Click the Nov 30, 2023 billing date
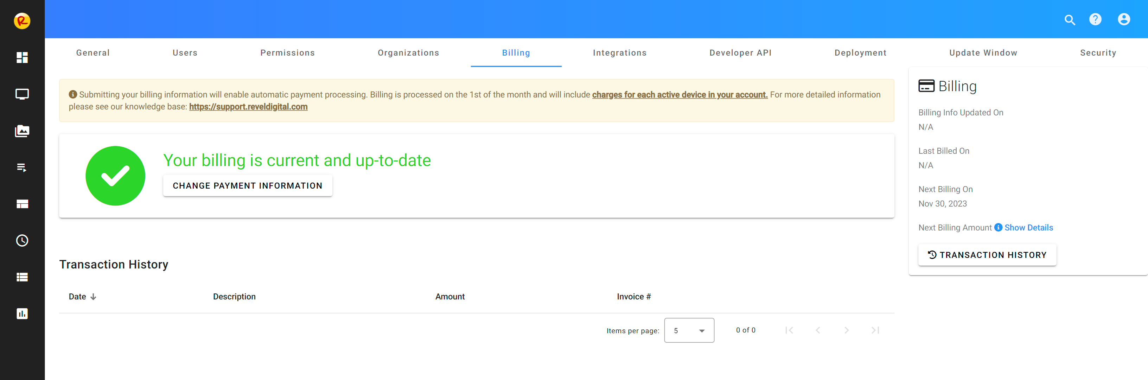The height and width of the screenshot is (380, 1148). click(942, 203)
